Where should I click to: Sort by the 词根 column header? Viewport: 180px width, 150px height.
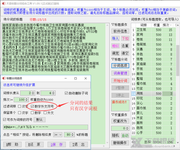(x=143, y=25)
